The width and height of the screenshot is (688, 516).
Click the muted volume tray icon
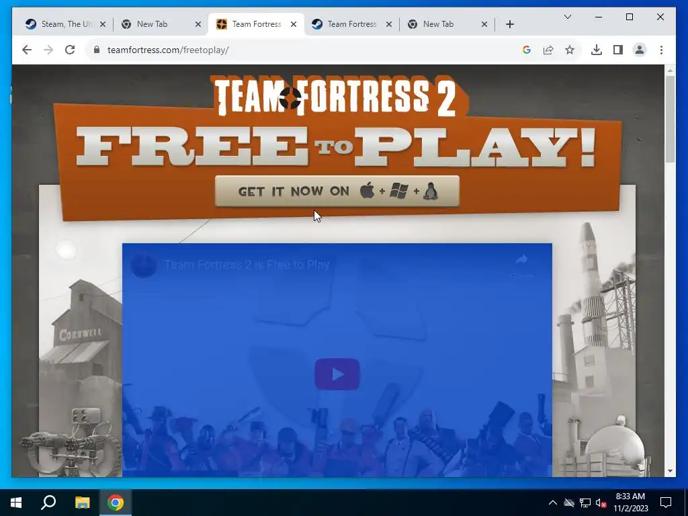[x=601, y=503]
